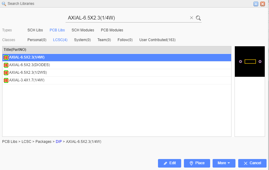Select the PCB Modules type
This screenshot has width=269, height=170.
click(x=112, y=30)
